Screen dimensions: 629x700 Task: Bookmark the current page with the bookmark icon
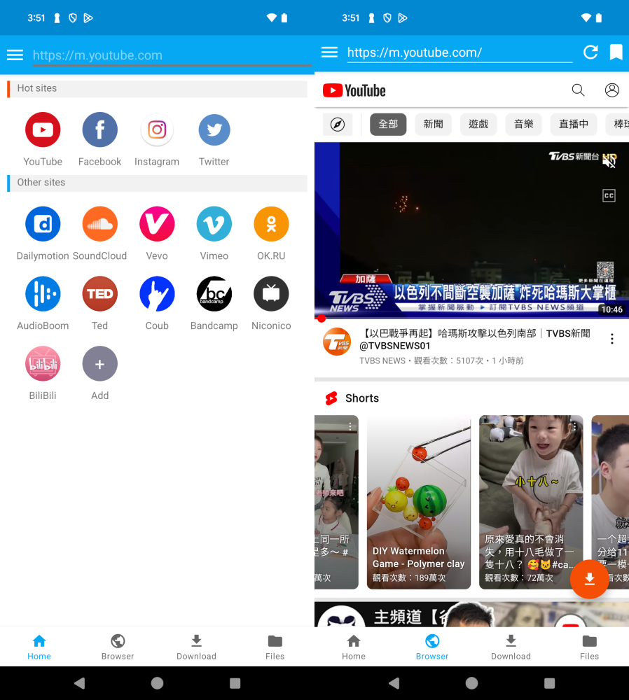[x=616, y=52]
